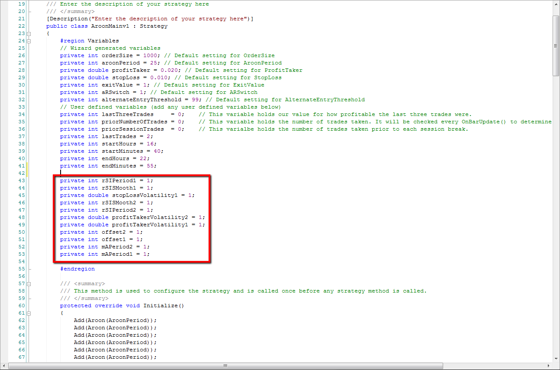Click line number 42 in the gutter
Image resolution: width=560 pixels, height=370 pixels.
coord(22,173)
